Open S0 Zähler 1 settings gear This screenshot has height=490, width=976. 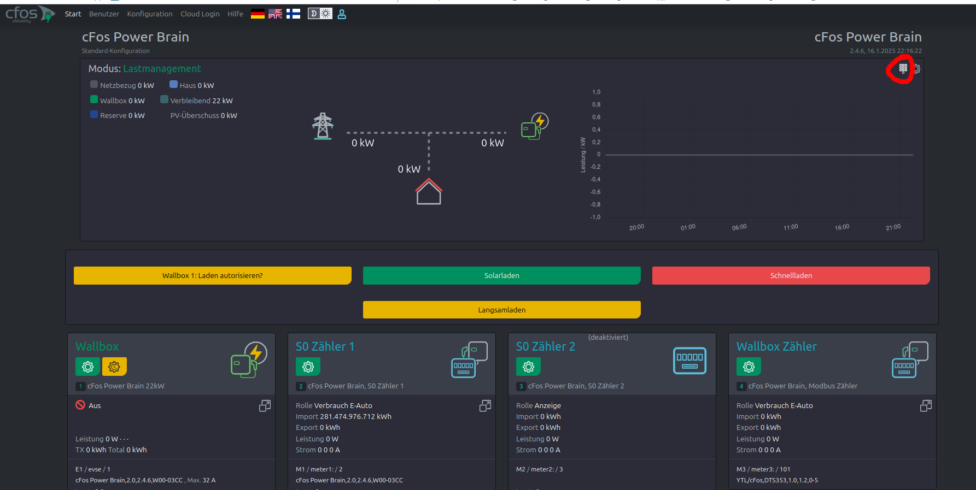308,367
